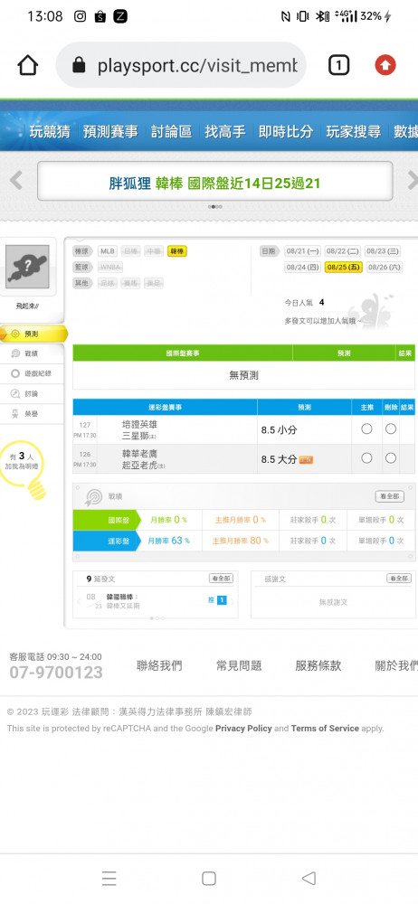Open the 戰績 sidebar item
This screenshot has width=418, height=904.
[32, 353]
